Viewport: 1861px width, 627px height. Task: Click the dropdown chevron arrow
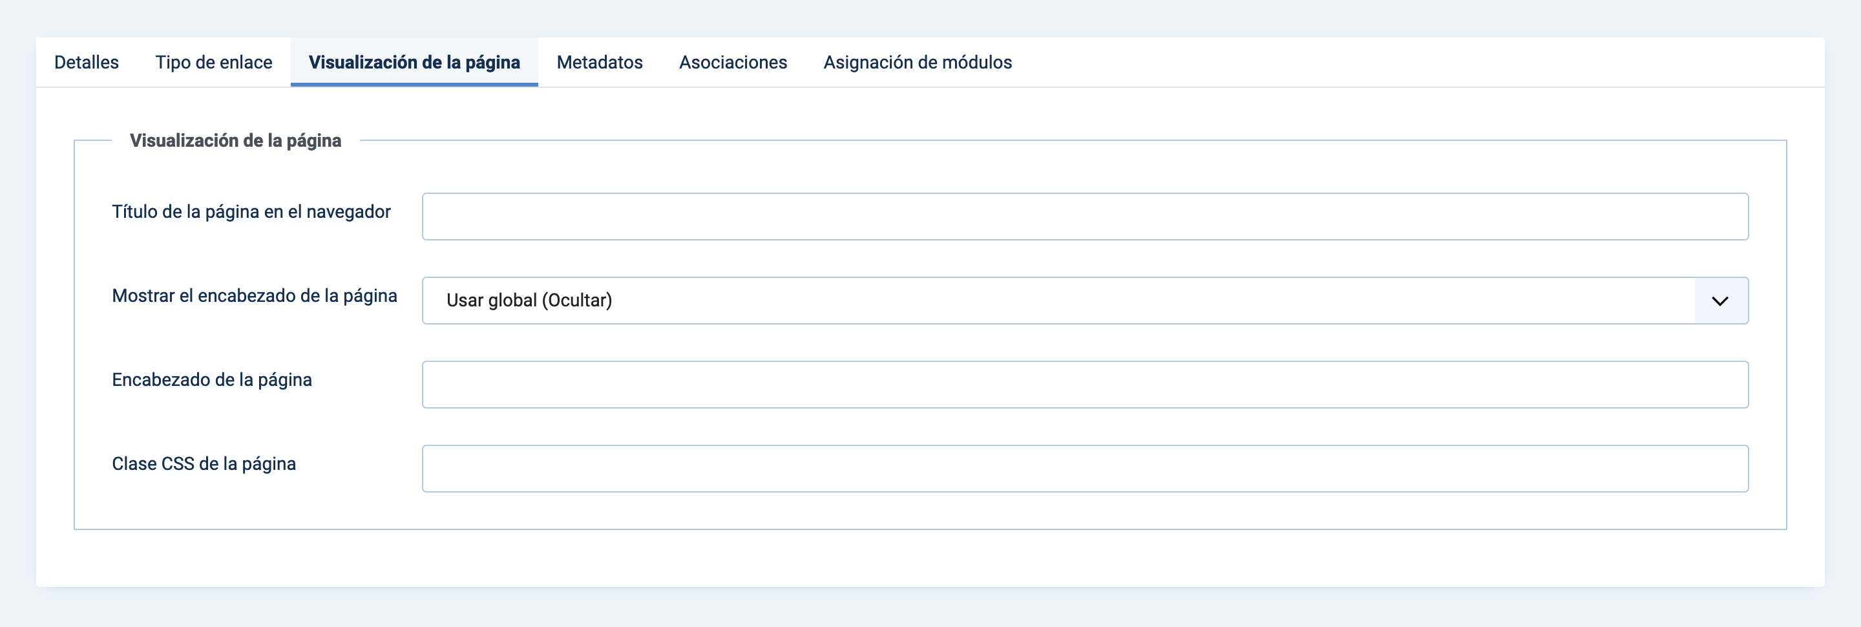(1720, 301)
